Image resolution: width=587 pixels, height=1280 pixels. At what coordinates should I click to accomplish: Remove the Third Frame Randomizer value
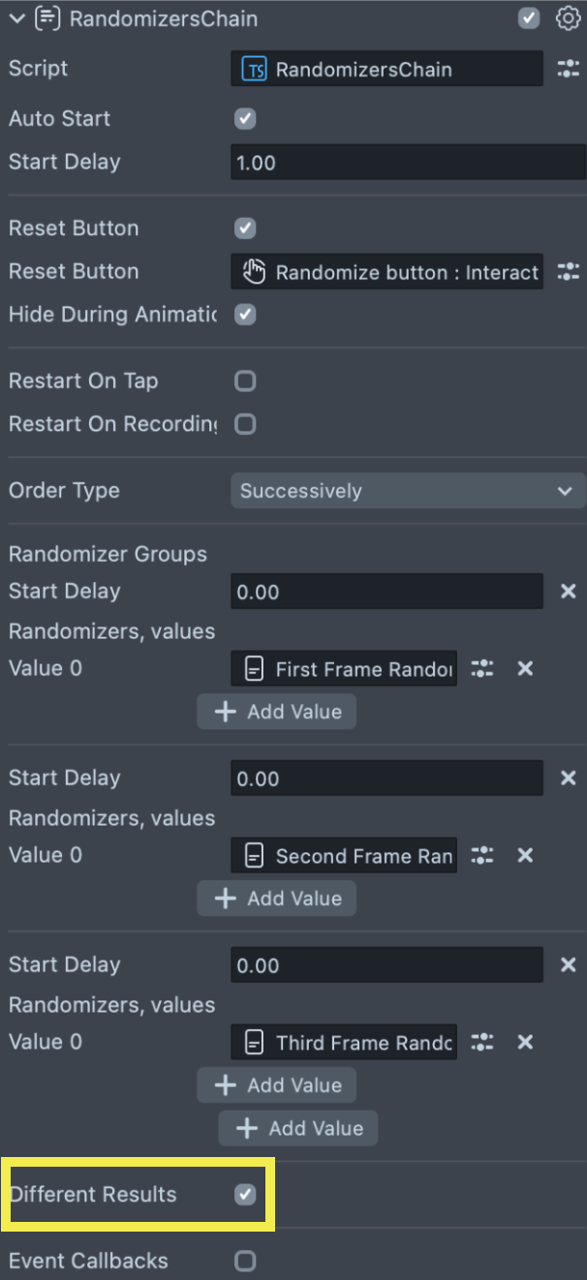tap(525, 1042)
